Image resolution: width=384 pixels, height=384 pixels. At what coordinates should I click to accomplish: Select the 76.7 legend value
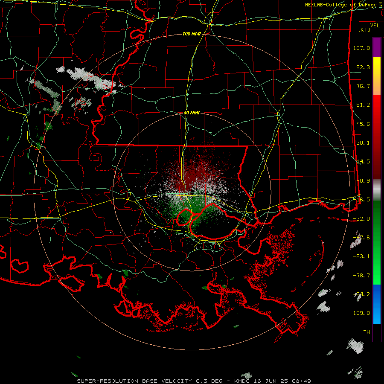click(x=363, y=86)
